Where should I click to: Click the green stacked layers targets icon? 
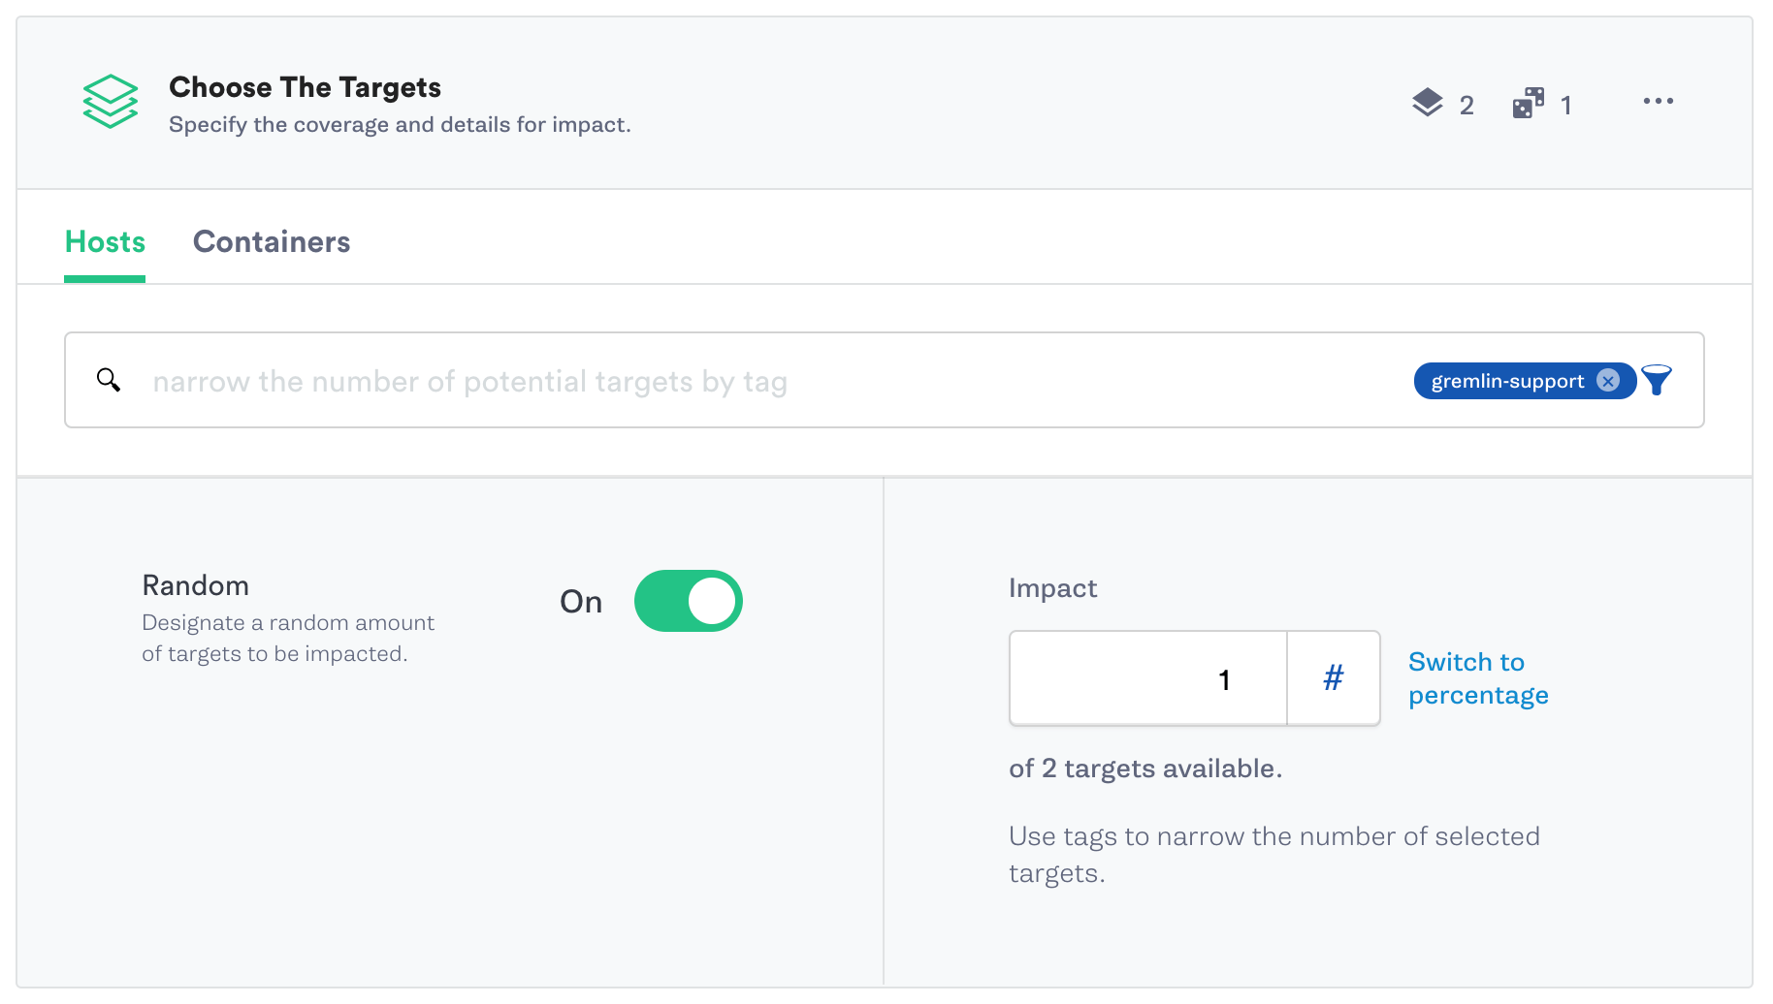coord(111,102)
